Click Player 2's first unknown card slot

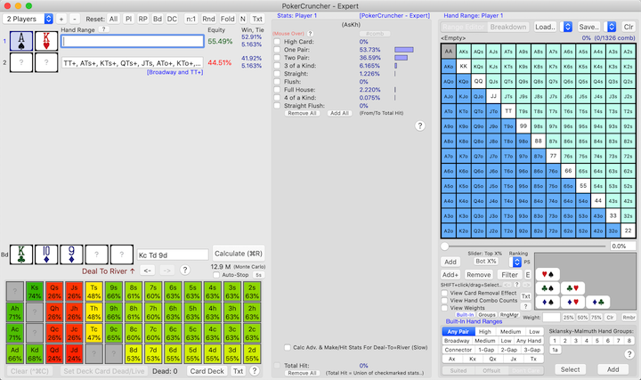tap(21, 62)
